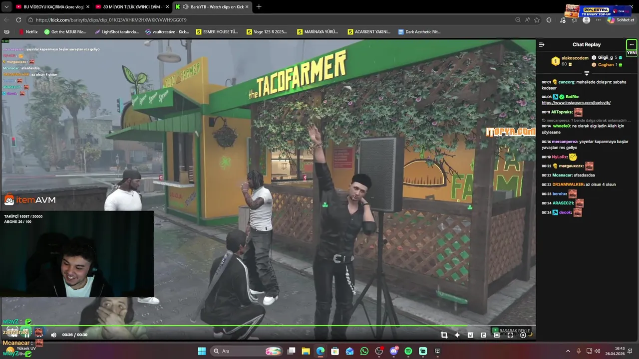Open WhatsApp from the taskbar

click(x=364, y=351)
